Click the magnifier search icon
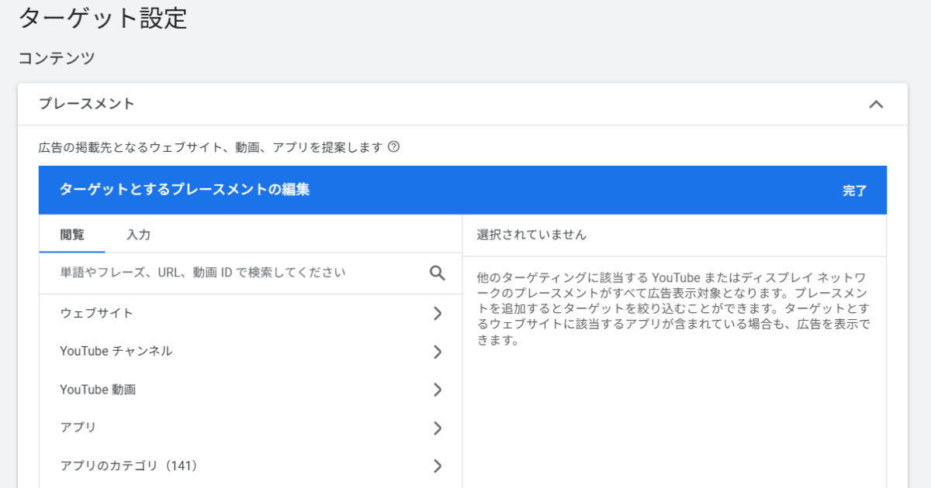Screen dimensions: 931x488 [x=438, y=273]
